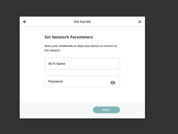Return to the previous setup step
This screenshot has width=178, height=134.
coord(25,22)
